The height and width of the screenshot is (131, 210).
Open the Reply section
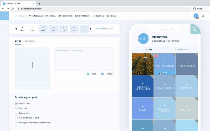click(111, 16)
